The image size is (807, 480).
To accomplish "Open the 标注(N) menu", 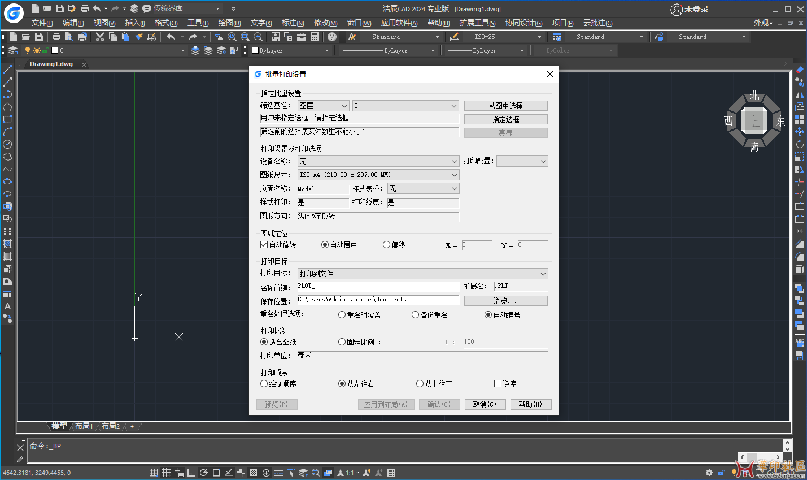I will pyautogui.click(x=293, y=23).
